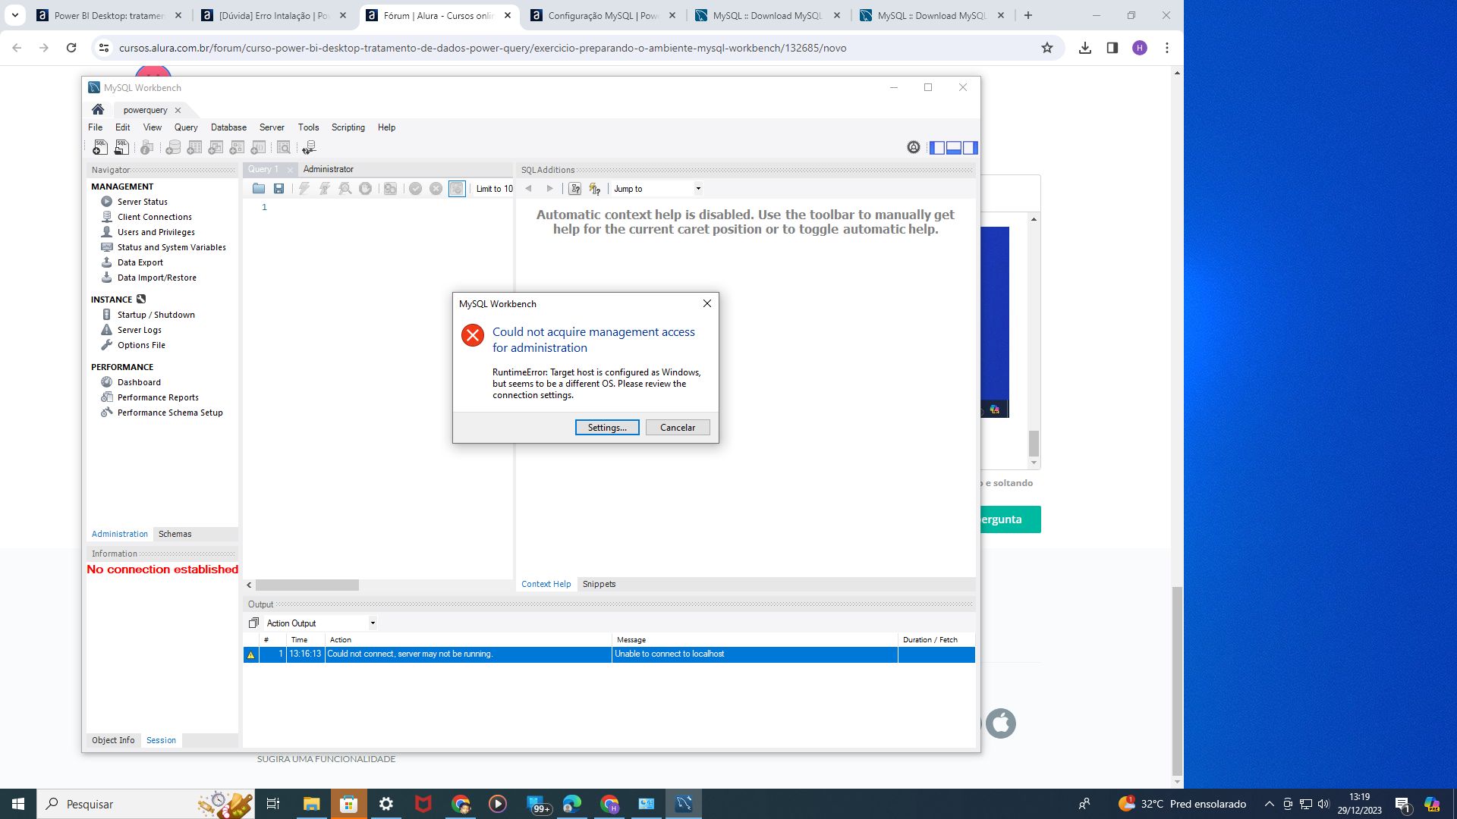
Task: Switch to Schemas tab in Navigator
Action: tap(175, 534)
